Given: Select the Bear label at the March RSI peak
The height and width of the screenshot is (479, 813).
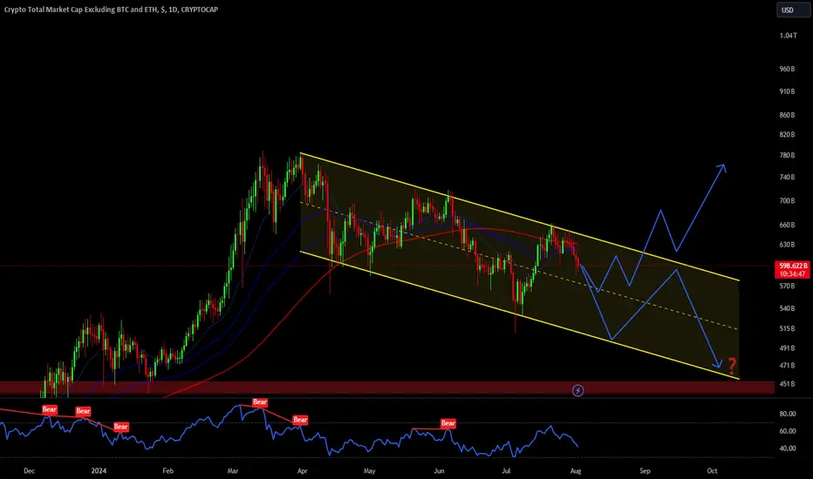Looking at the screenshot, I should pyautogui.click(x=260, y=401).
